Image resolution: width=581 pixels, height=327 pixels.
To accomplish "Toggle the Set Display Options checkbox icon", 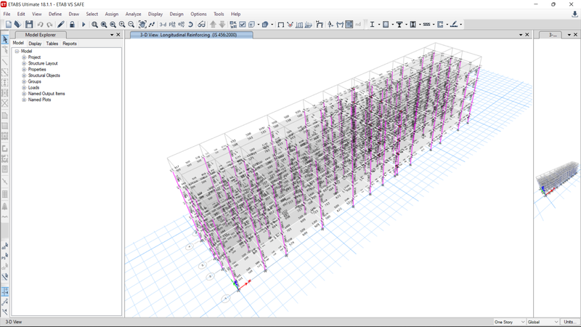I will point(243,25).
